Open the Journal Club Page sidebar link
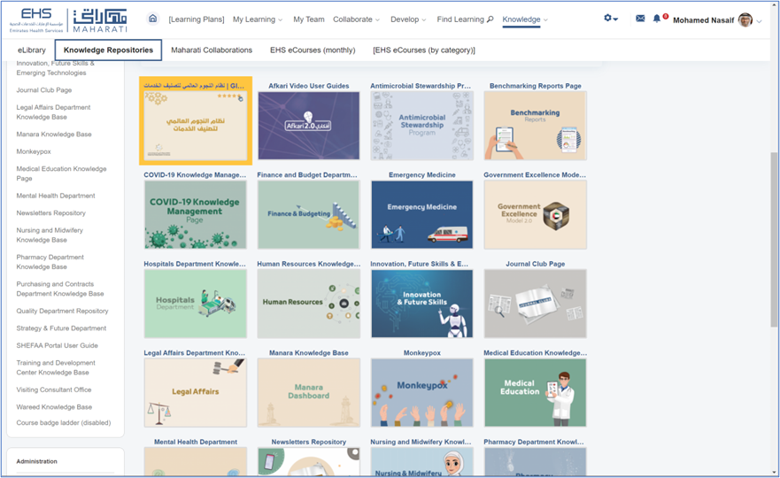Viewport: 780px width, 478px height. coord(43,90)
